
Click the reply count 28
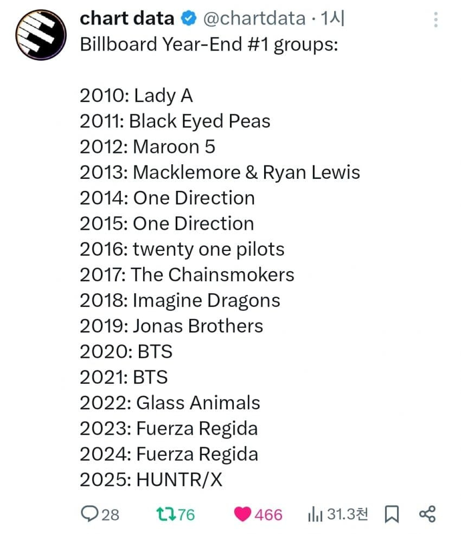(x=110, y=514)
